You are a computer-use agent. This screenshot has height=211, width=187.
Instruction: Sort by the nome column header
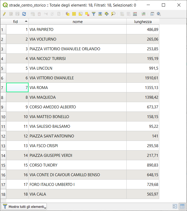78,21
